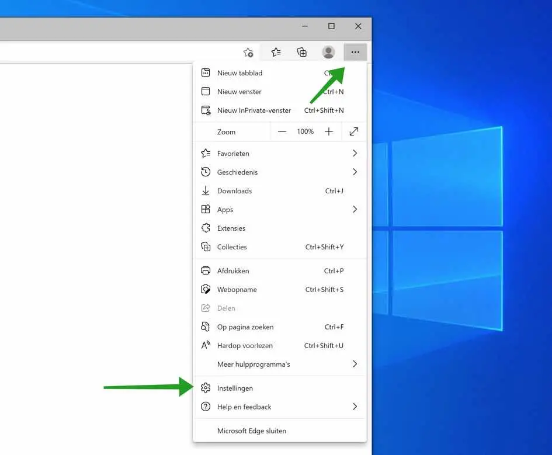The height and width of the screenshot is (455, 552).
Task: Click the Apps grid icon
Action: point(206,209)
